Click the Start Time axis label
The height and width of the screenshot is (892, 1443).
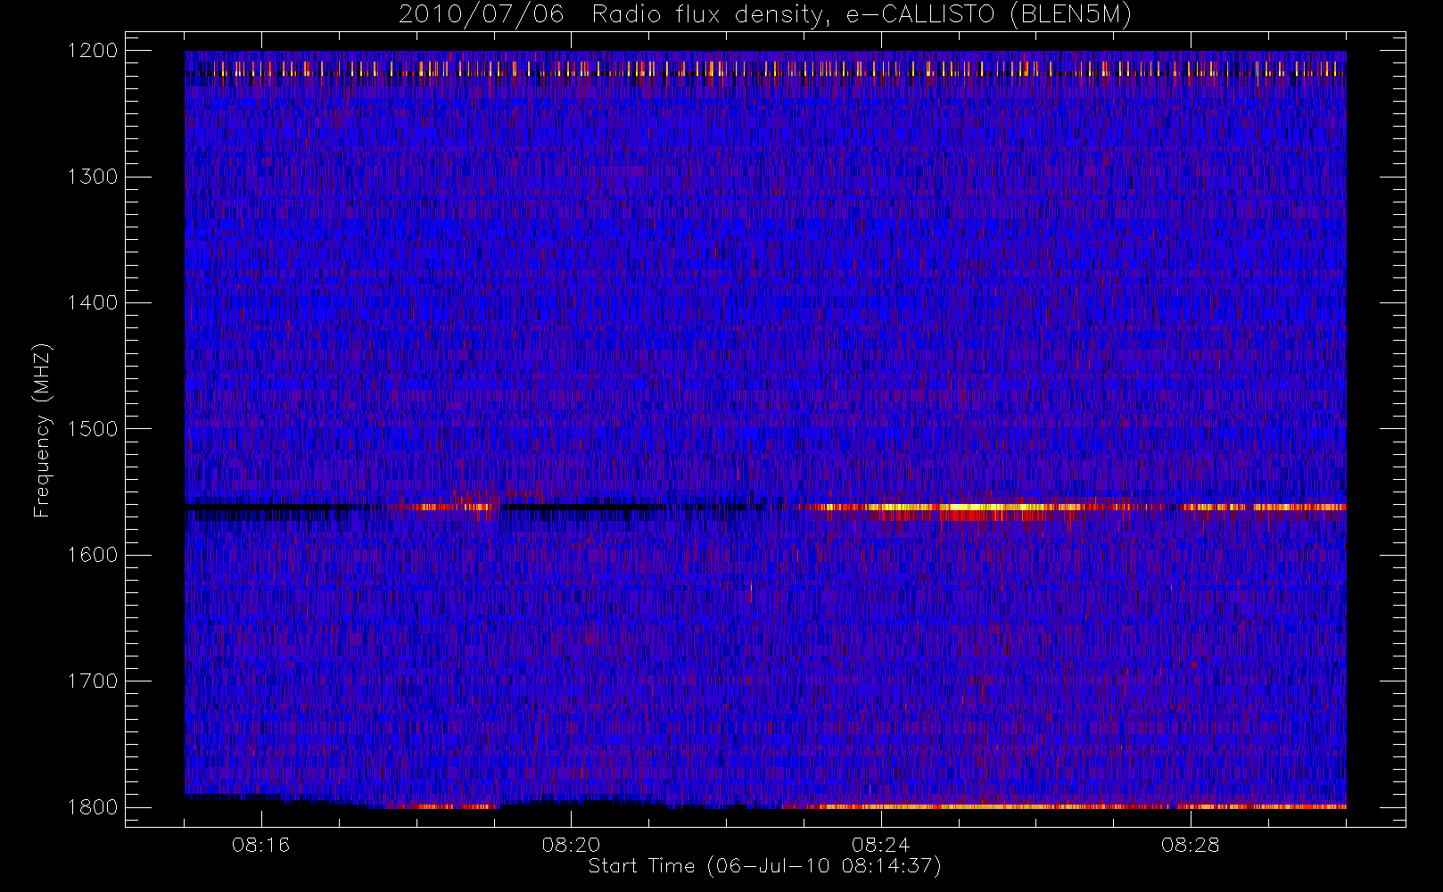765,866
